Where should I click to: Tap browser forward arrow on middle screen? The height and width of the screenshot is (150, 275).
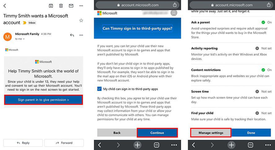118,145
